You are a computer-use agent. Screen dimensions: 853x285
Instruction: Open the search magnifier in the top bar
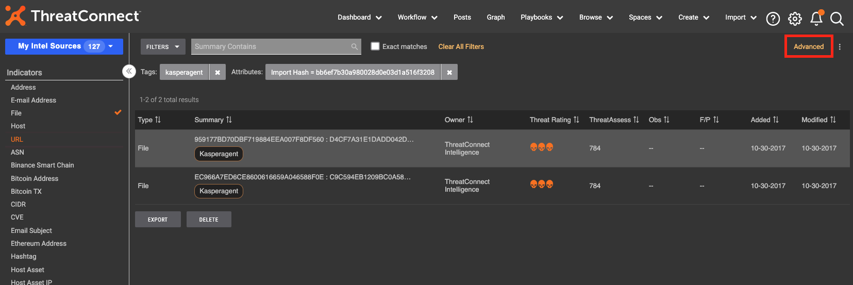[x=837, y=19]
